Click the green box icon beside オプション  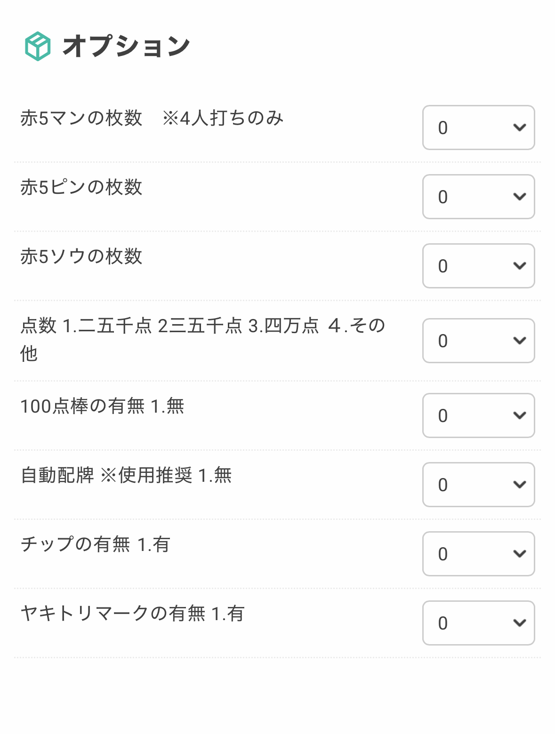click(38, 46)
